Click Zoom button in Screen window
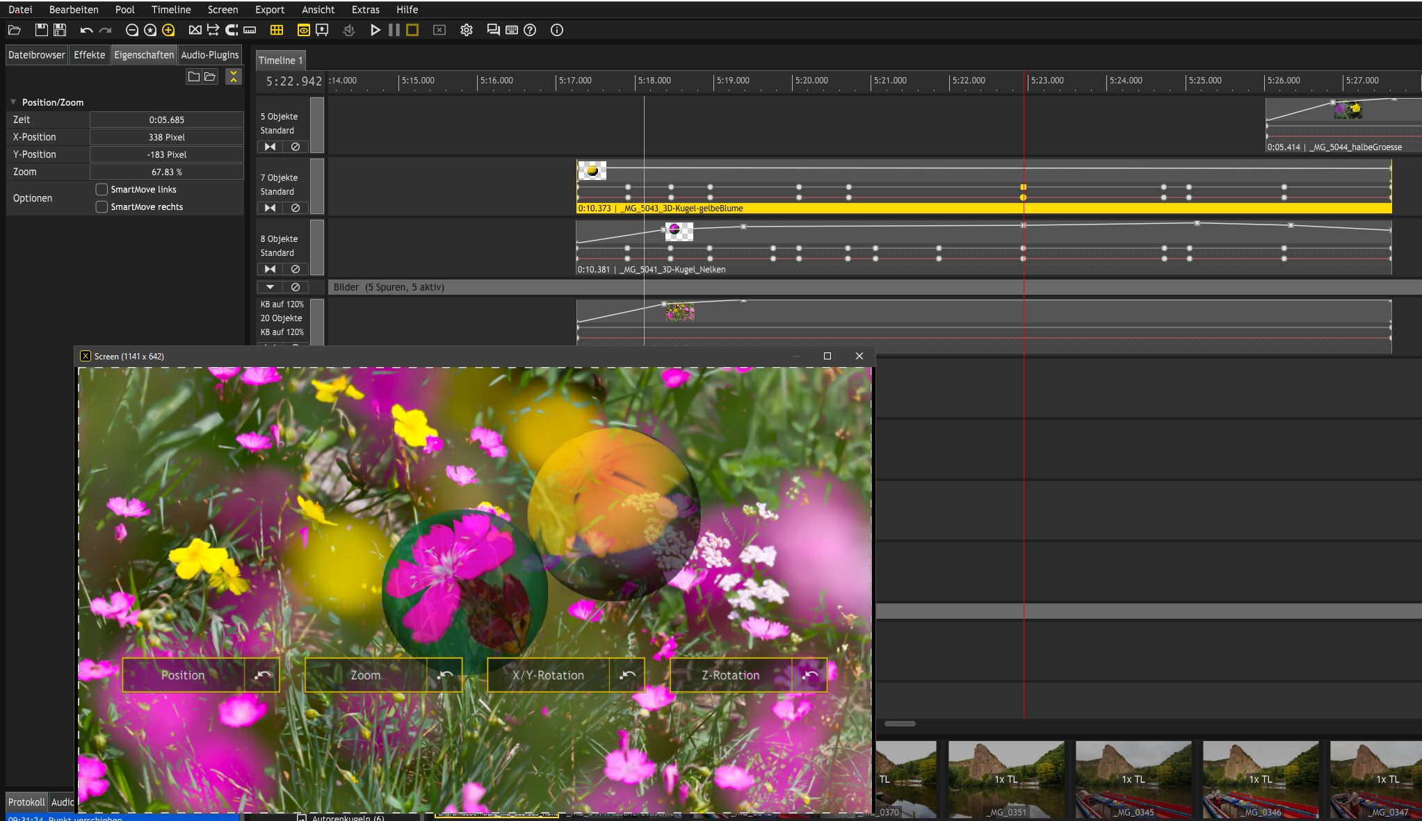Screen dimensions: 1422x821 pos(366,675)
